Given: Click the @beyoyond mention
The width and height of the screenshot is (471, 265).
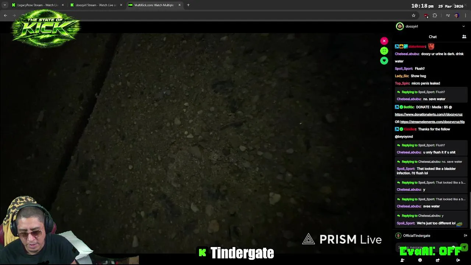Looking at the screenshot, I should pyautogui.click(x=404, y=137).
